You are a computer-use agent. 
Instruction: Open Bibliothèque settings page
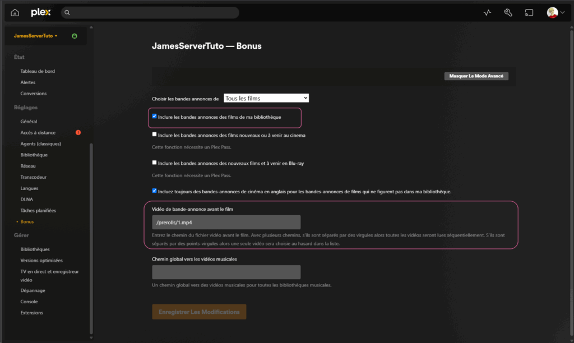click(34, 155)
